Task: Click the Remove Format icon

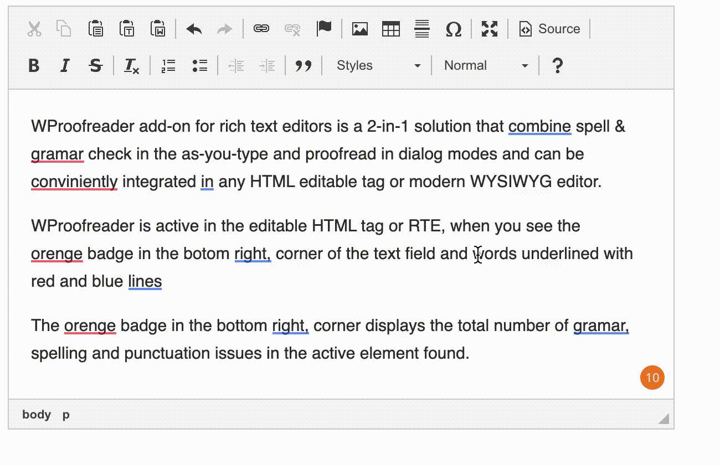Action: (x=131, y=65)
